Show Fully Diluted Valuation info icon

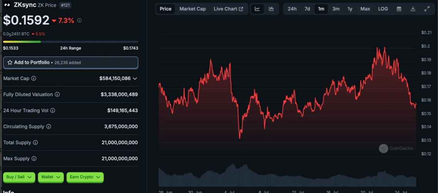pyautogui.click(x=57, y=94)
